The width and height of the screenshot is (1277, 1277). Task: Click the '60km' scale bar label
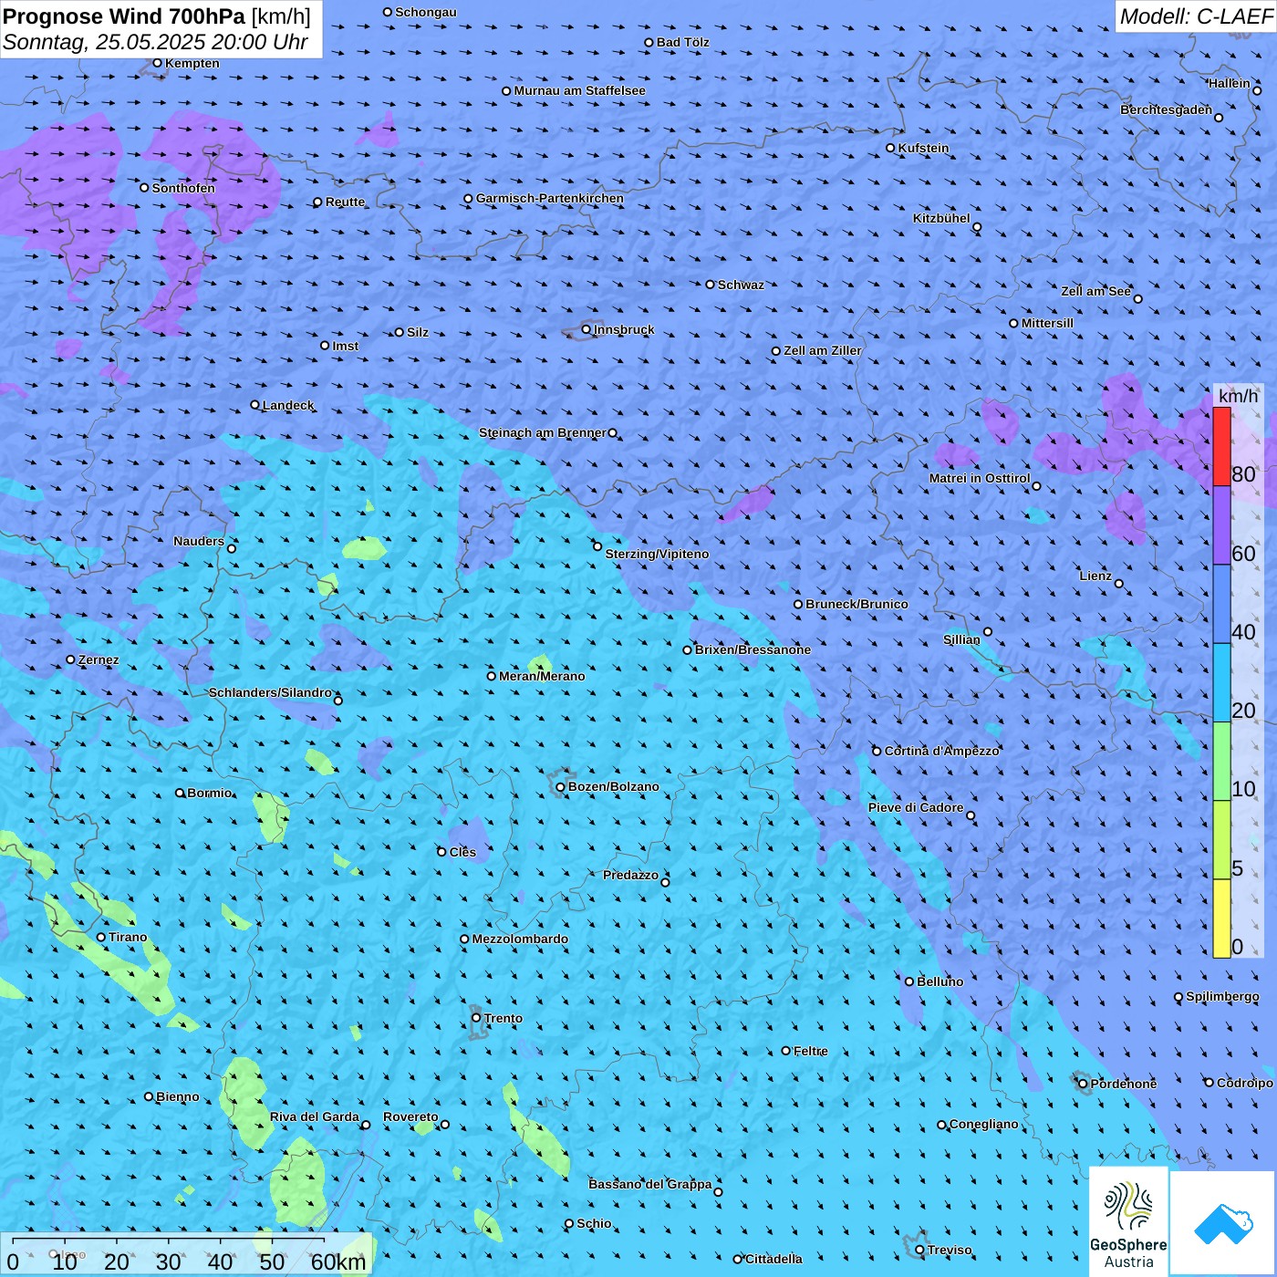(338, 1262)
